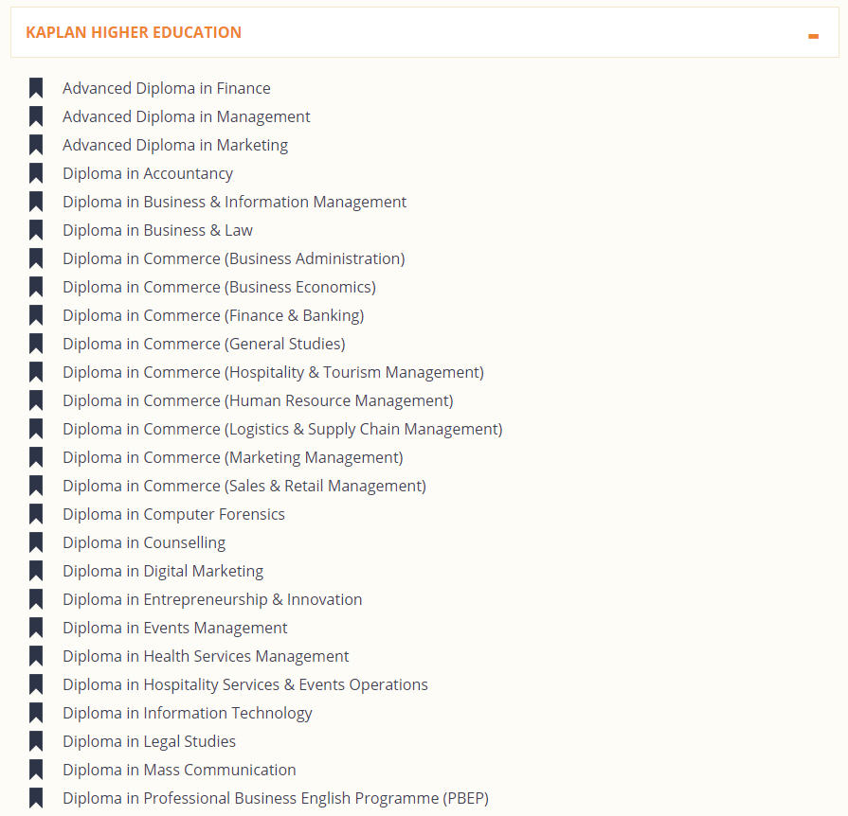Select the text 'Diploma in Digital Marketing'
Screen dimensions: 848x816
[x=163, y=571]
